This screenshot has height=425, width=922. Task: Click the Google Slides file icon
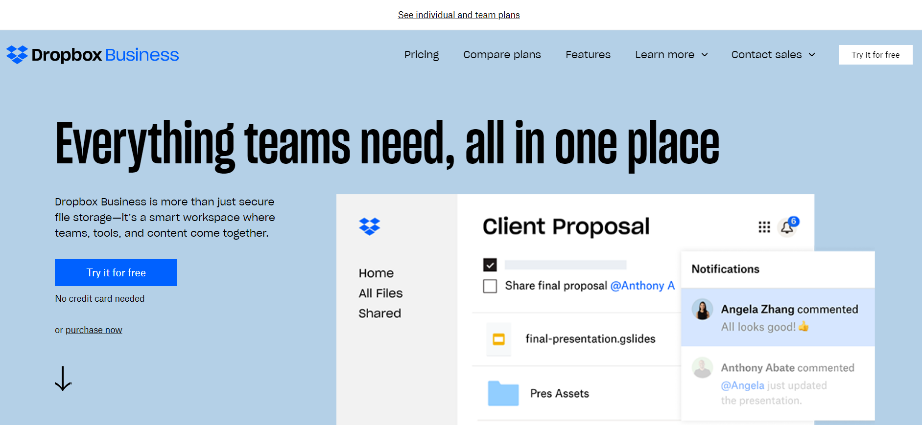[498, 339]
